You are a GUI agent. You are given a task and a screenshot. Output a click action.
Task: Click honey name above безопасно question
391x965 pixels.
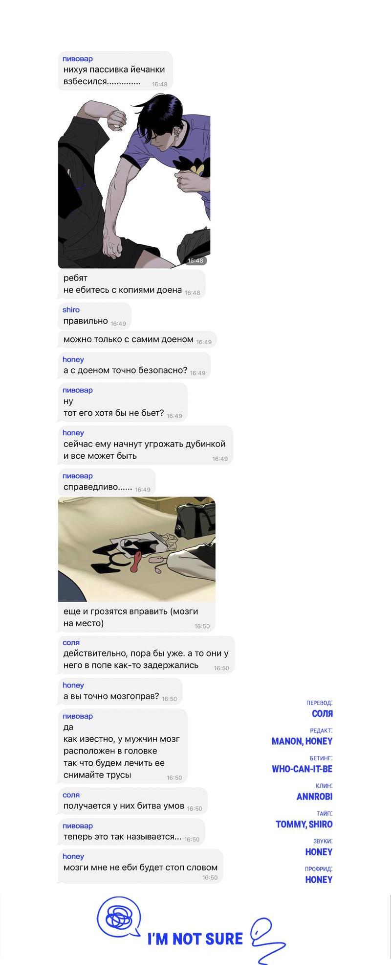(x=73, y=359)
